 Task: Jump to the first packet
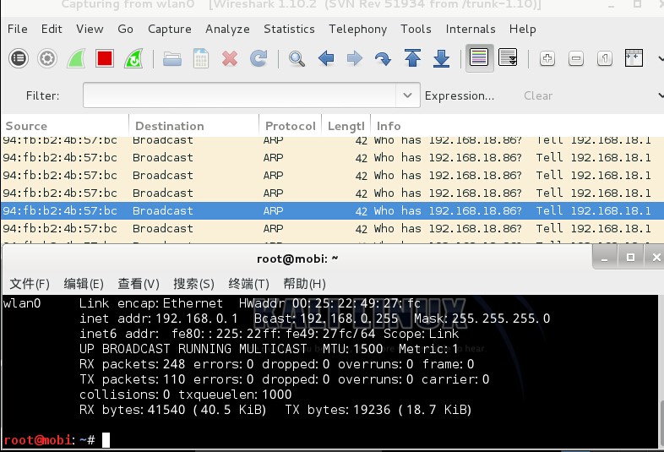pyautogui.click(x=412, y=59)
